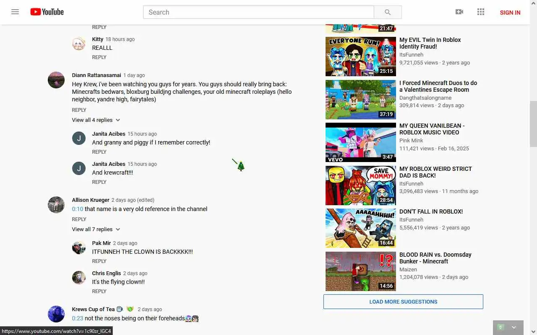Open WEIRD STRICT DAD IS BACK thumbnail
The height and width of the screenshot is (335, 537).
361,186
